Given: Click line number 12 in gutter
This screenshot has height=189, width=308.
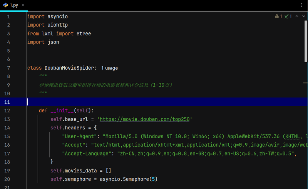Looking at the screenshot, I should (7, 110).
